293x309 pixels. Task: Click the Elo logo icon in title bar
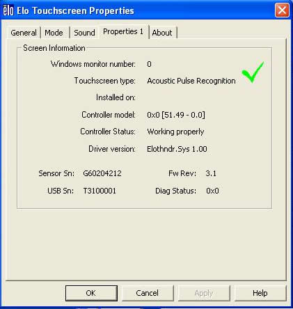click(8, 10)
